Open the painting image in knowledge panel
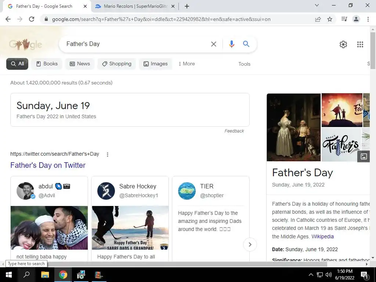Image resolution: width=376 pixels, height=282 pixels. tap(293, 127)
